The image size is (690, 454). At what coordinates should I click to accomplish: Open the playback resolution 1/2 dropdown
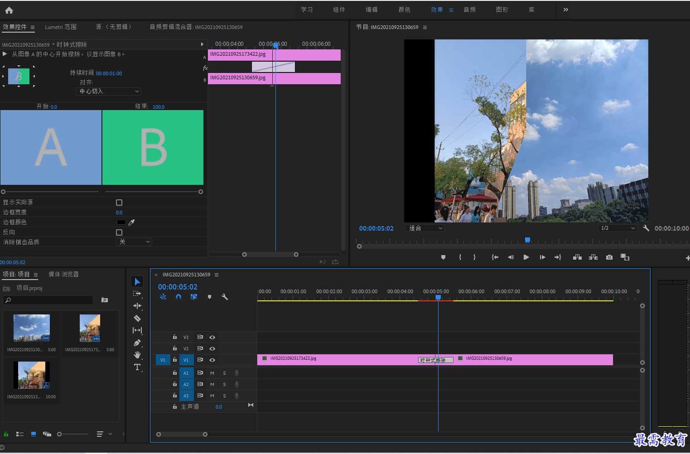(618, 228)
